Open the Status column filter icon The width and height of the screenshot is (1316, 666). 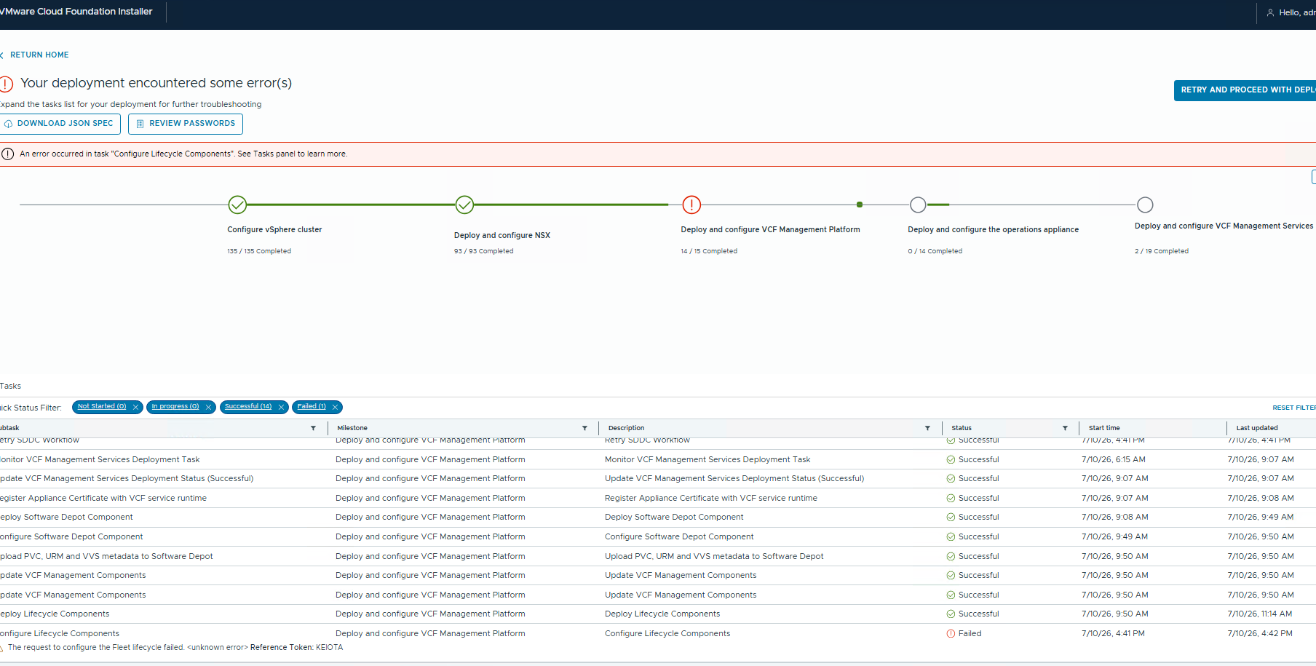coord(1065,428)
